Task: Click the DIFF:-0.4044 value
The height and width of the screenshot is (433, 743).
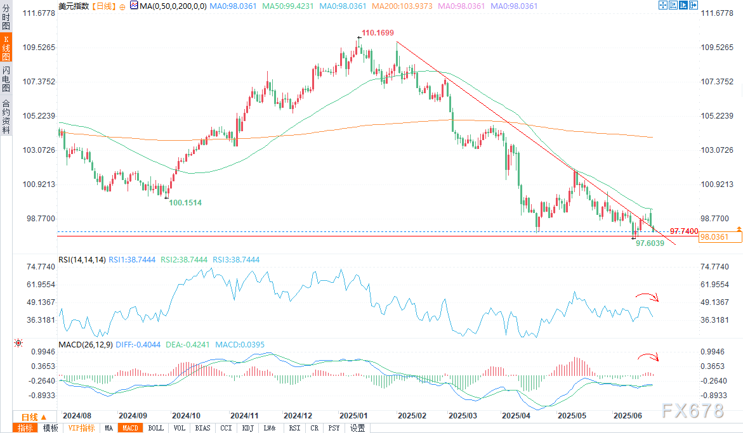Action: [138, 345]
